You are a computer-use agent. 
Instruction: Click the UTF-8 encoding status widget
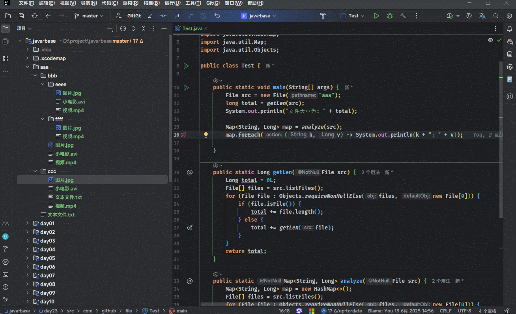[464, 311]
